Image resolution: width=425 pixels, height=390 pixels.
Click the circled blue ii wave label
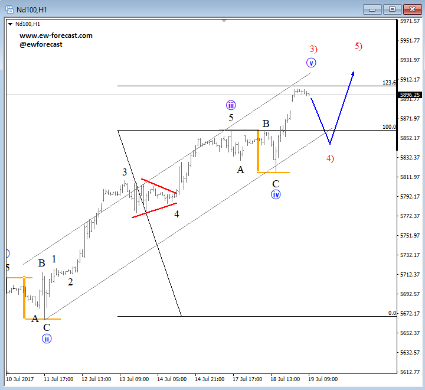[47, 339]
